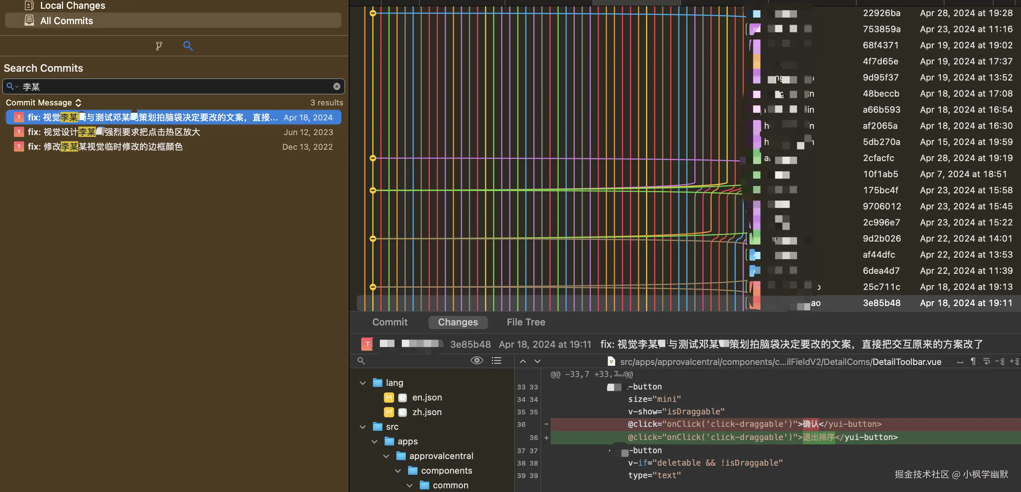Click the blue search commits icon

(x=188, y=46)
